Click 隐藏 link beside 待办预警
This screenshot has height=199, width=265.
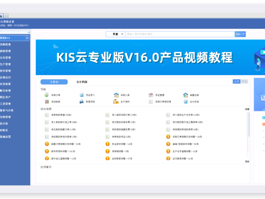[x=247, y=109]
